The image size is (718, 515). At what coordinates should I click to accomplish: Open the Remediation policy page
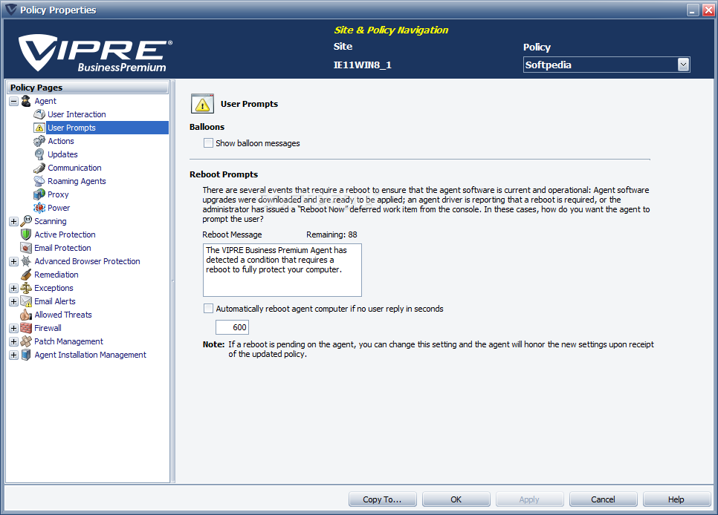click(56, 275)
